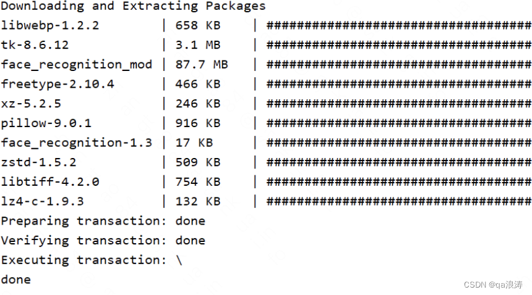Image resolution: width=532 pixels, height=295 pixels.
Task: Click the xz-5.2.5 package entry
Action: click(31, 104)
